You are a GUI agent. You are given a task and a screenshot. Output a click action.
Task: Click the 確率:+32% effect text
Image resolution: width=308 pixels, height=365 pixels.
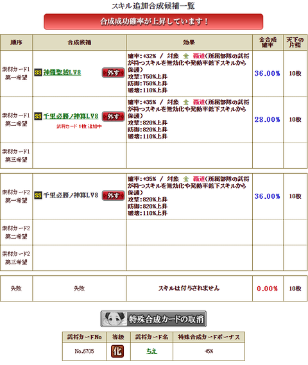click(142, 56)
